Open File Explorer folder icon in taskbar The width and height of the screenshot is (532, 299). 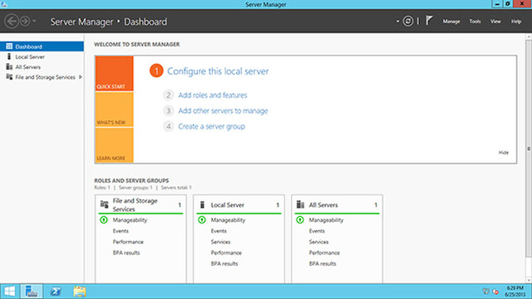(80, 292)
